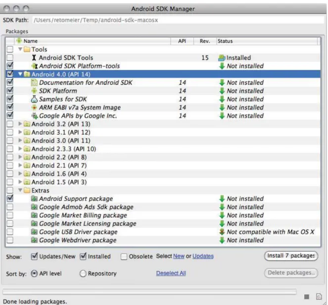Click the loading progress bar
328x305 pixels.
[x=149, y=292]
